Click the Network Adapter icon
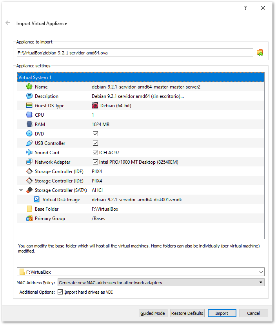Screen dimensions: 276x325 29,162
